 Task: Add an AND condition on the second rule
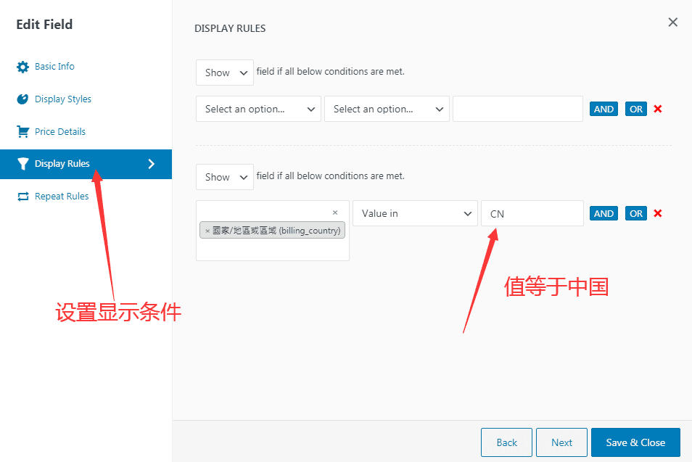click(x=604, y=213)
